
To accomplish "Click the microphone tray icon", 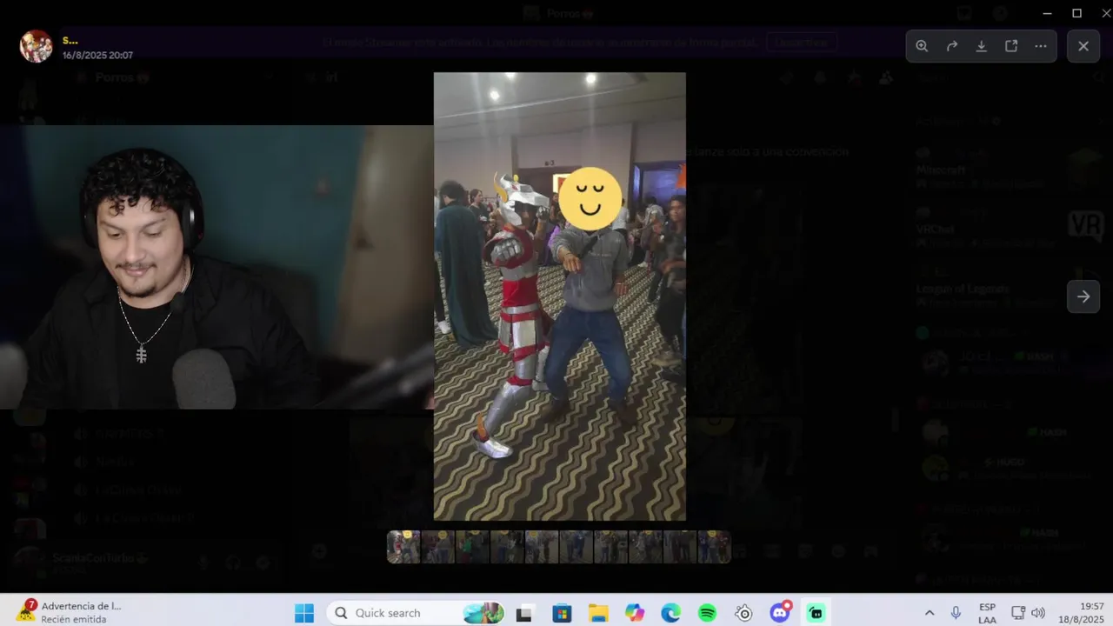I will click(956, 613).
